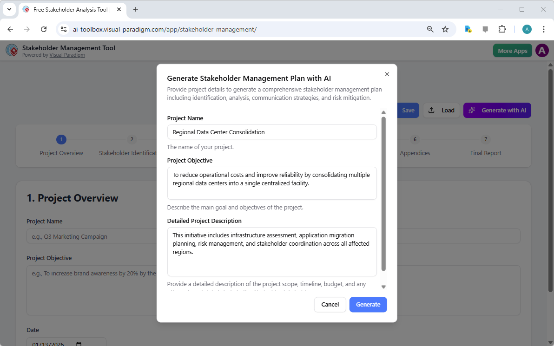Click the sparkle icon on Generate with AI
This screenshot has width=554, height=346.
click(x=472, y=110)
